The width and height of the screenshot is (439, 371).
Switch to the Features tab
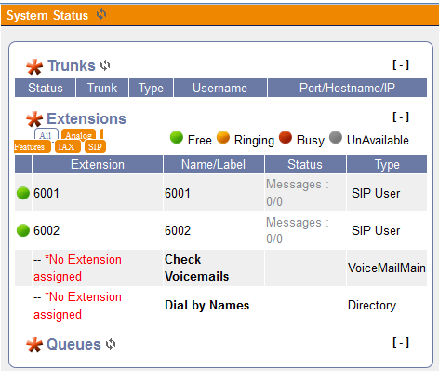click(x=32, y=146)
